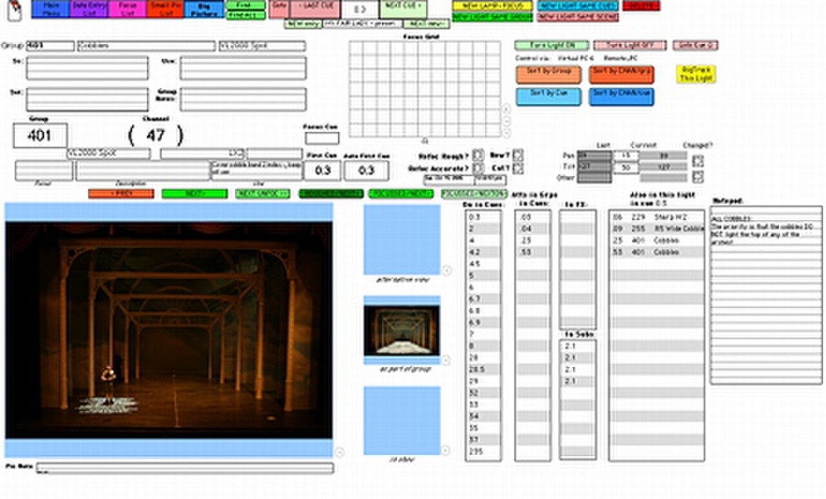Click a cell in the Focus Grid
This screenshot has height=499, width=826.
coord(425,90)
